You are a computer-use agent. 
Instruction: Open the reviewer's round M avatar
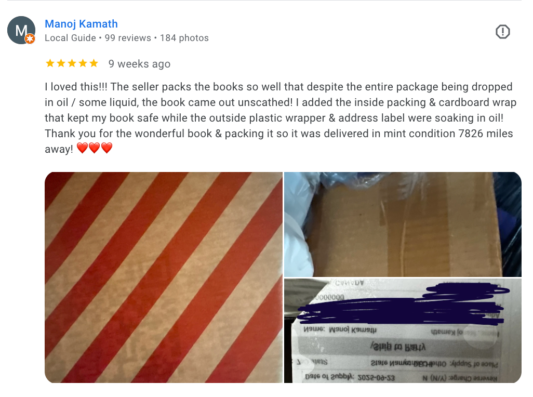[21, 30]
